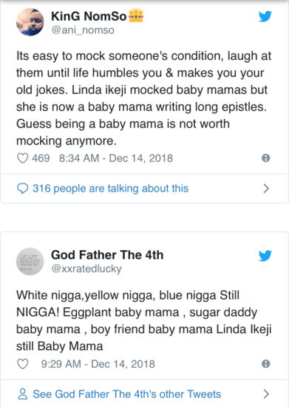Open God Father The 4th's avatar
This screenshot has height=407, width=289.
click(x=30, y=261)
